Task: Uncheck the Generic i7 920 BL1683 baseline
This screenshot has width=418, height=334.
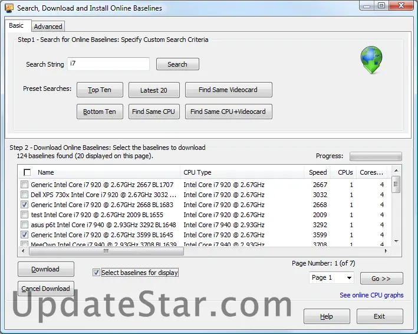Action: 24,205
